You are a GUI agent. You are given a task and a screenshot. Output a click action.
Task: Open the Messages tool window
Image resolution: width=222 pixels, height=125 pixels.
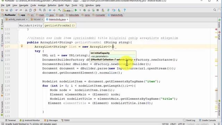[x=51, y=120]
